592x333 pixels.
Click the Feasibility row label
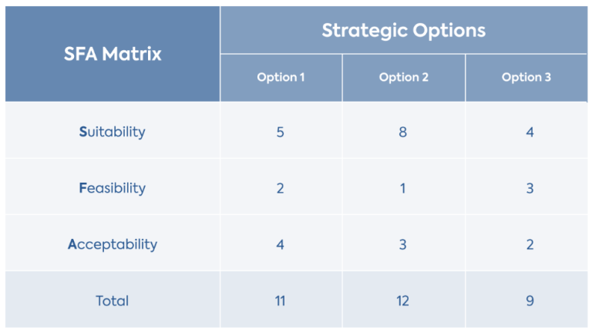112,188
